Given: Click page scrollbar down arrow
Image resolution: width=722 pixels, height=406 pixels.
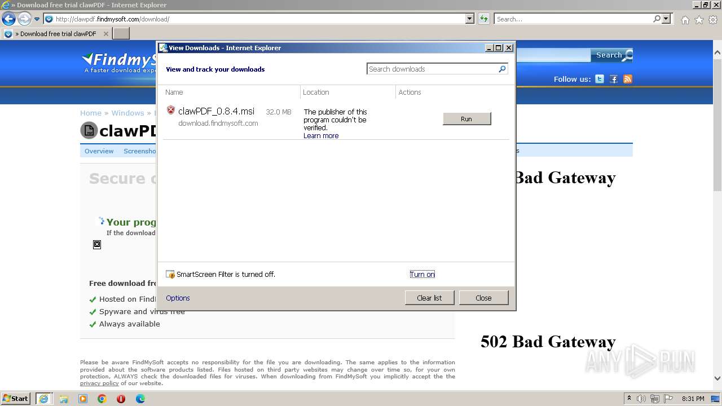Looking at the screenshot, I should (717, 378).
